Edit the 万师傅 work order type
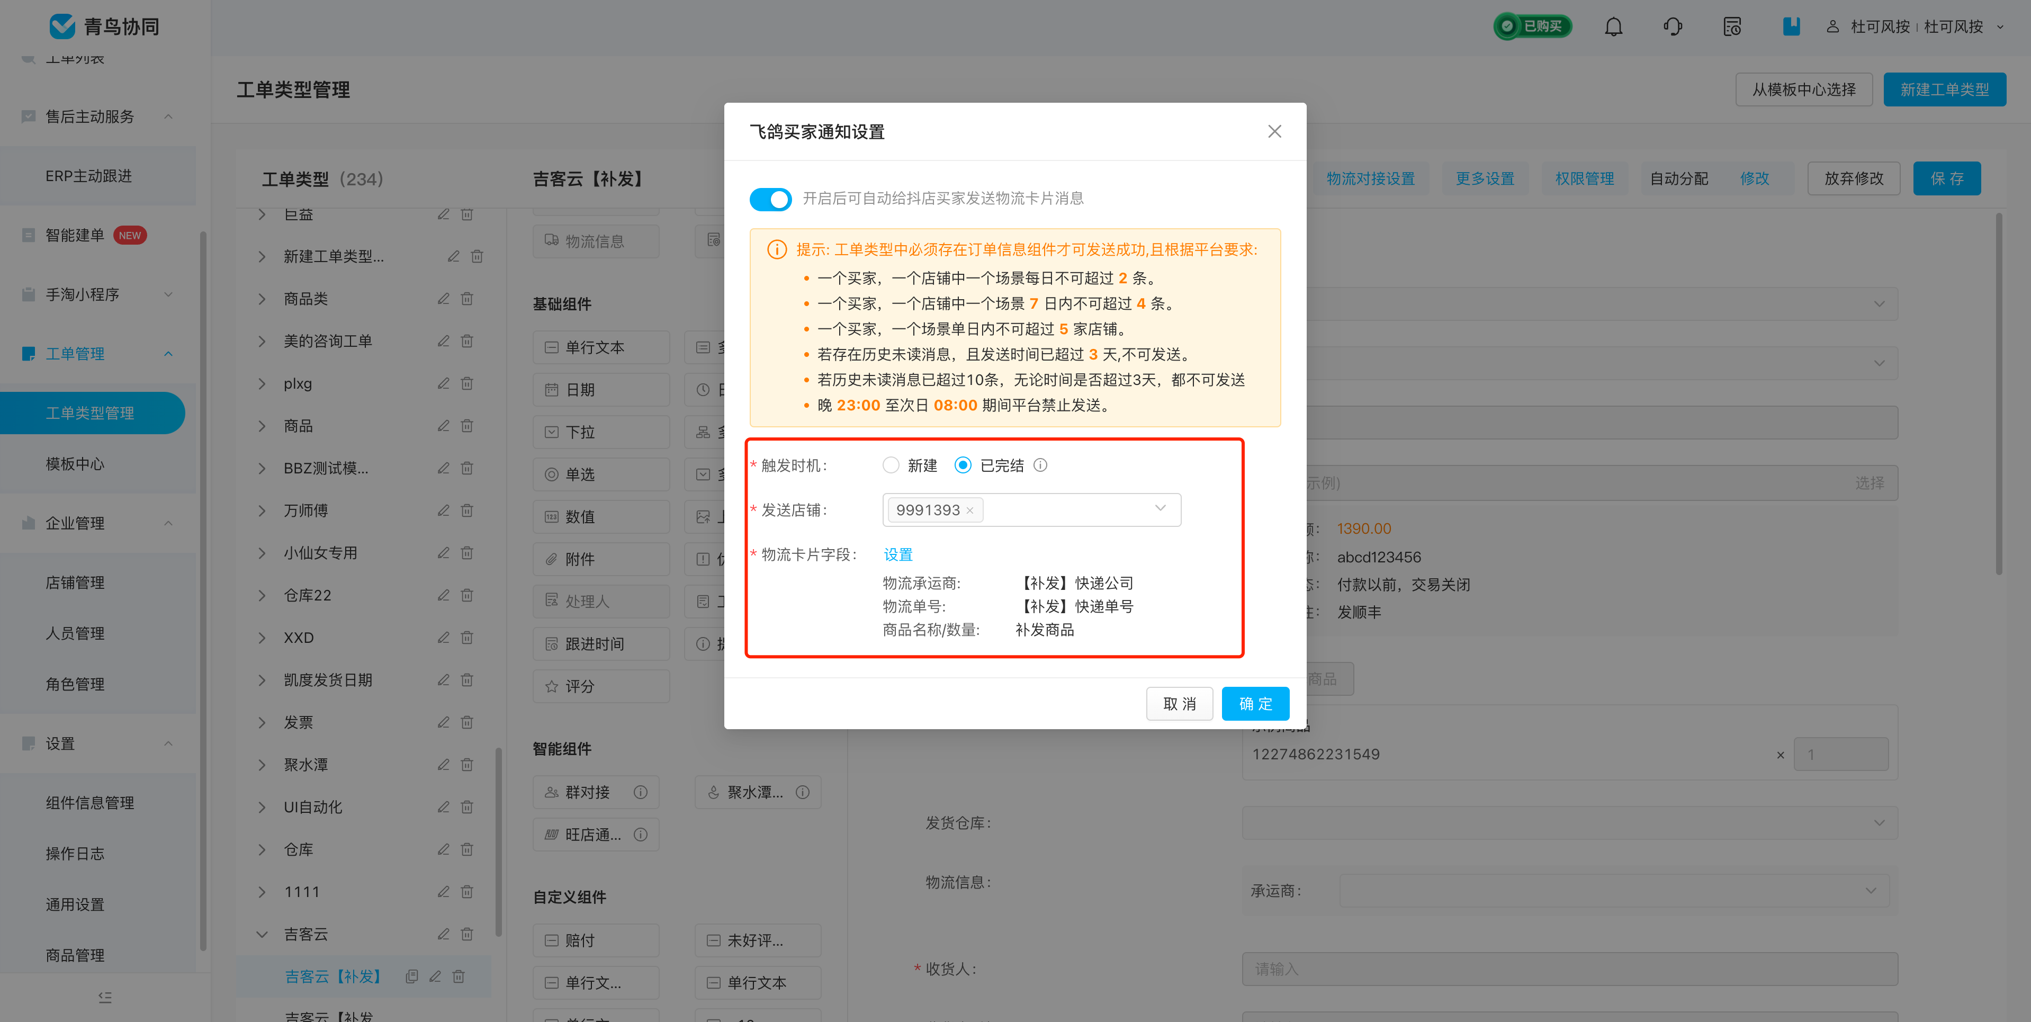 pyautogui.click(x=443, y=510)
